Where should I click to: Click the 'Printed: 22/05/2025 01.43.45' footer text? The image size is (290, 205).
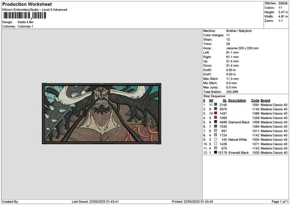192,202
